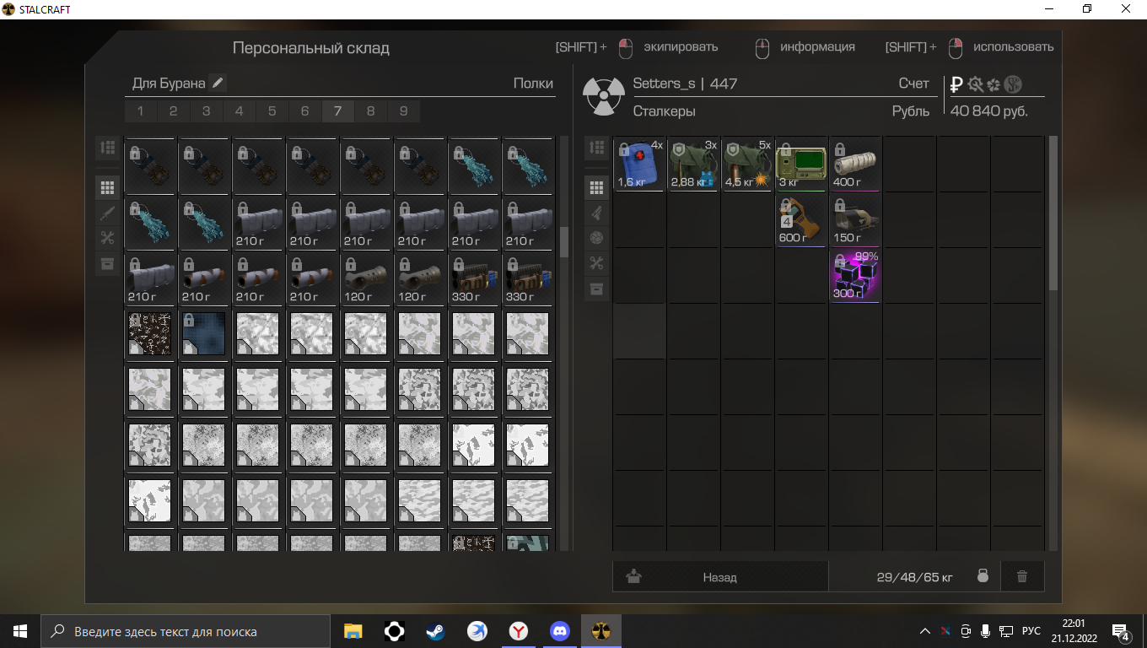The image size is (1147, 648).
Task: Filter inventory by weapons using the pistol icon
Action: [597, 213]
